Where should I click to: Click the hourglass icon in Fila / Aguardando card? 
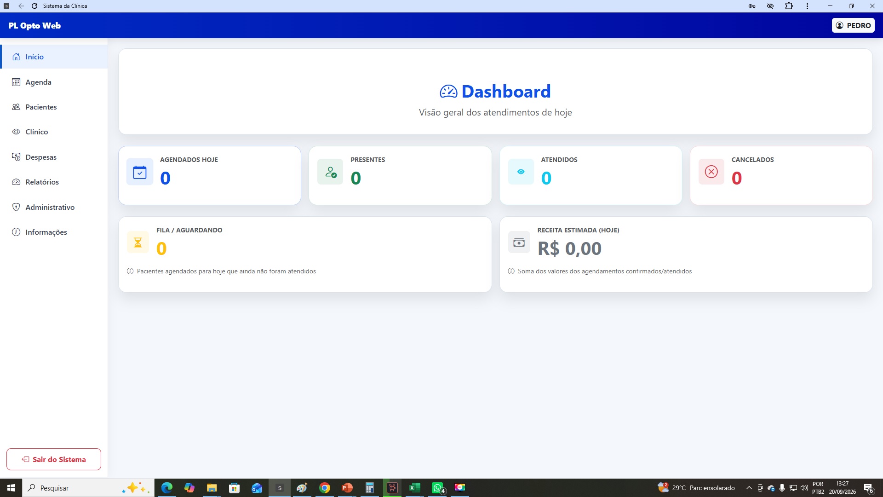coord(138,242)
